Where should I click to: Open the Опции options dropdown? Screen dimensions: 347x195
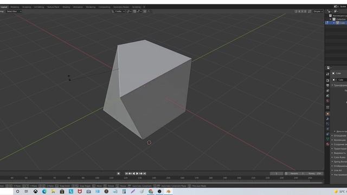318,11
